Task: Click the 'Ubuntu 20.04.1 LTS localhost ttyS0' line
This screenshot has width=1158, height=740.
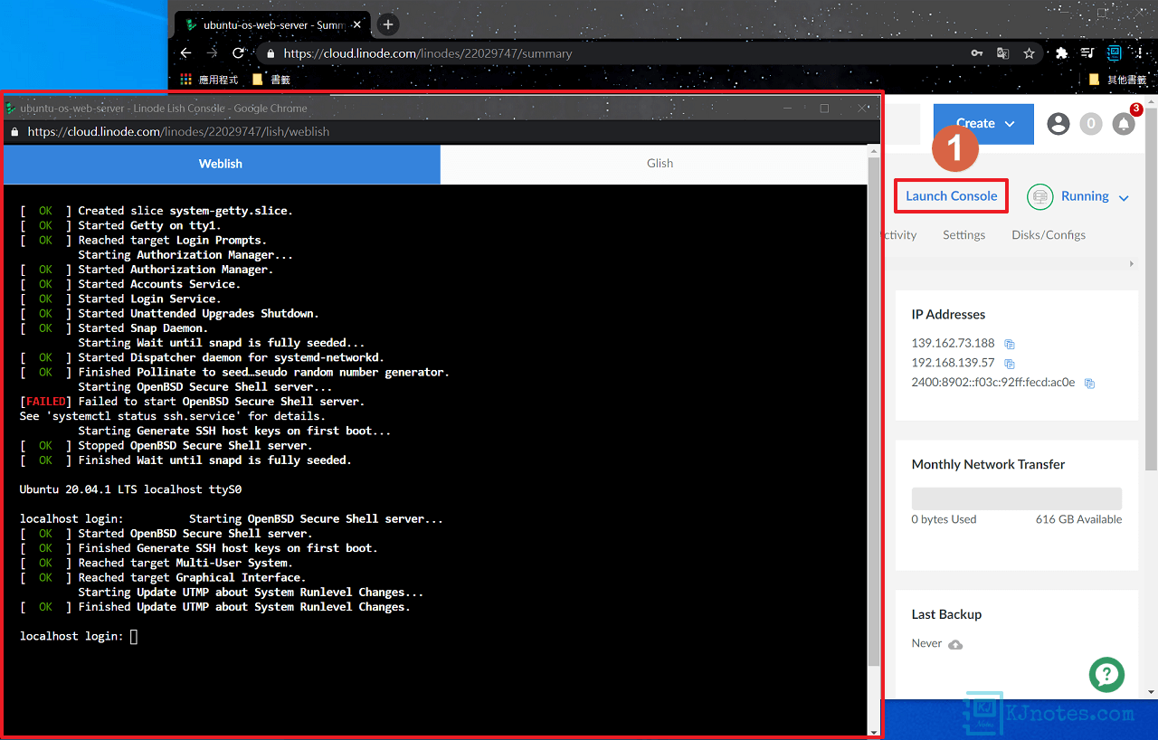Action: 130,489
